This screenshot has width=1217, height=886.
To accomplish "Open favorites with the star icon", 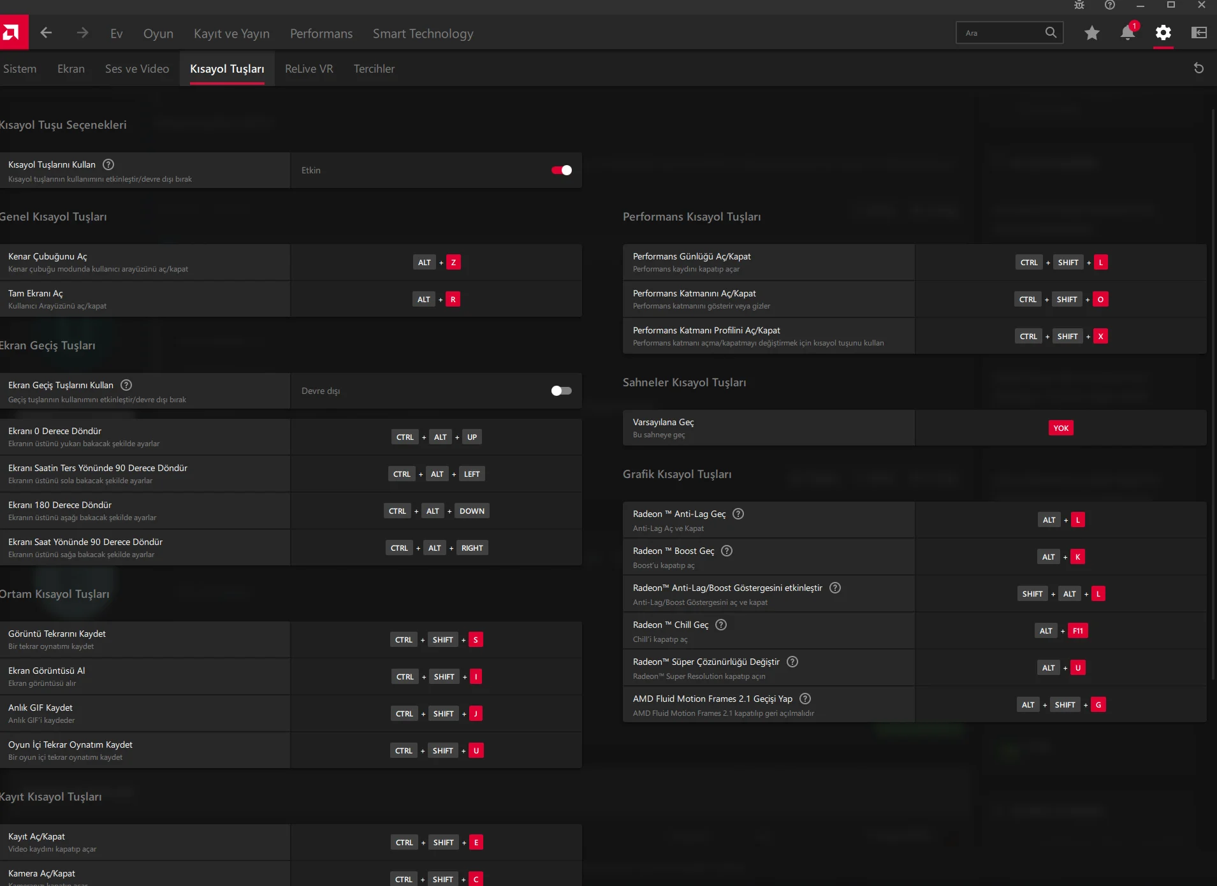I will [1092, 33].
